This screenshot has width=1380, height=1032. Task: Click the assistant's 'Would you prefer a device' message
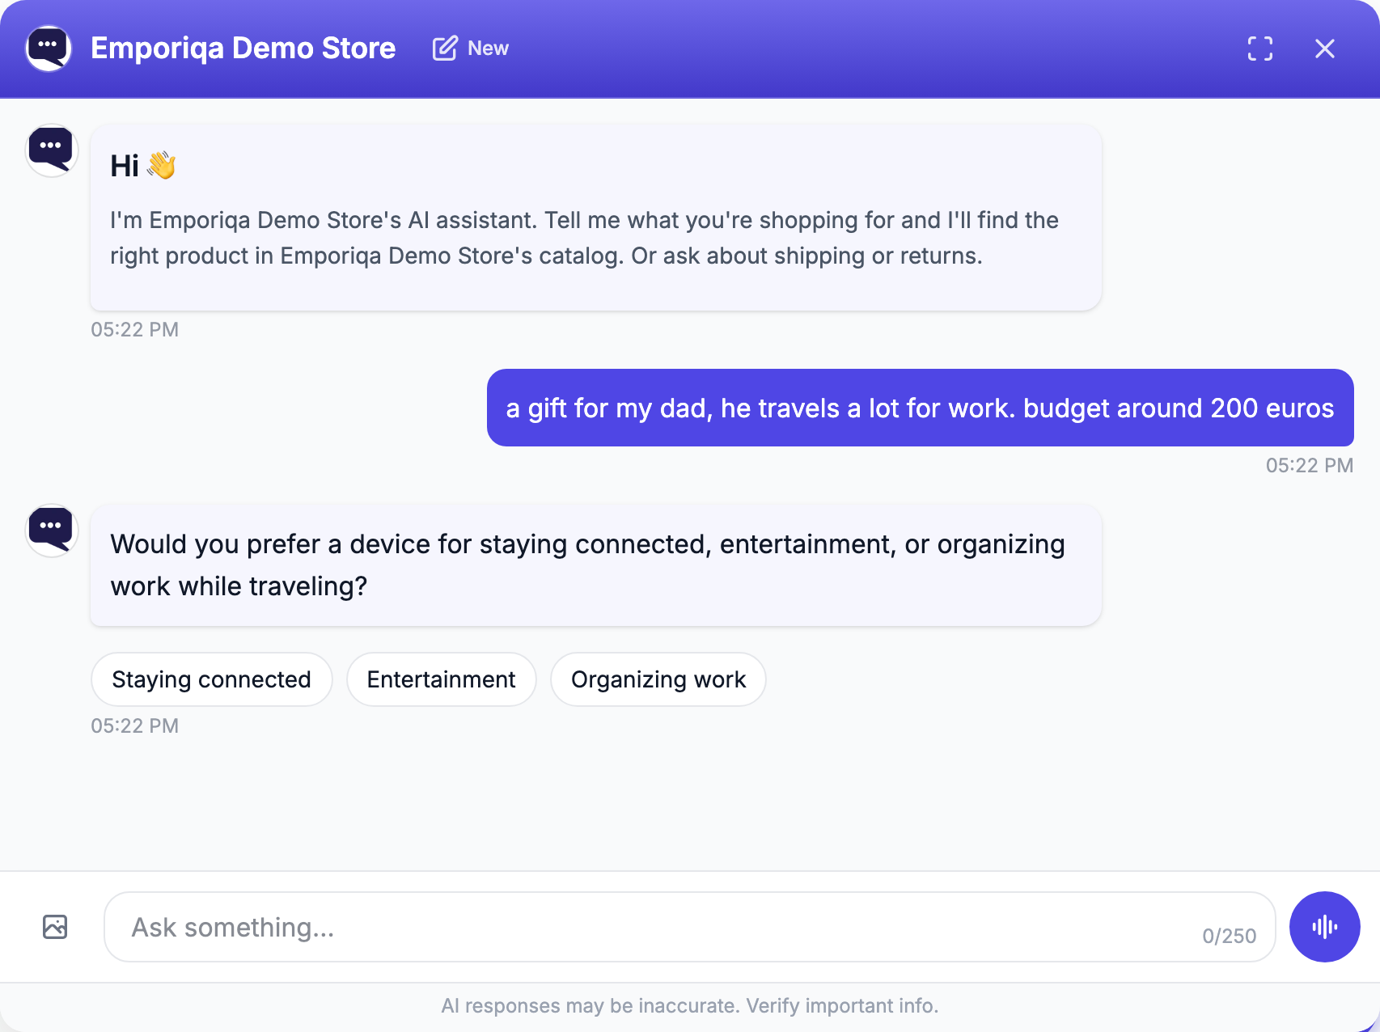pyautogui.click(x=595, y=565)
